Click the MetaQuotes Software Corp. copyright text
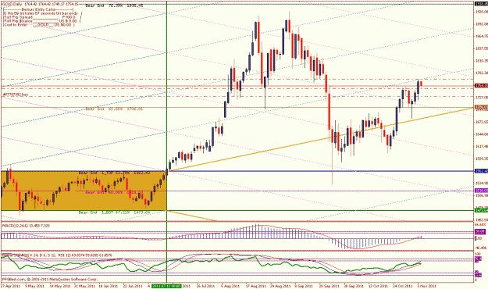The image size is (488, 289). pos(50,280)
